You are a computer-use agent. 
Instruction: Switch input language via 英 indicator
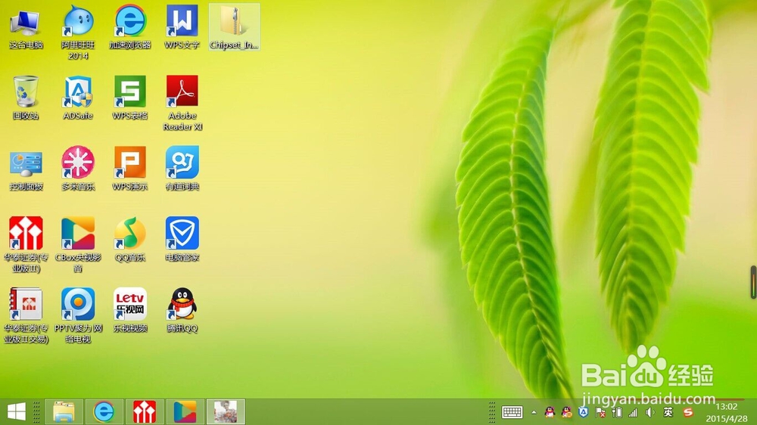[668, 412]
